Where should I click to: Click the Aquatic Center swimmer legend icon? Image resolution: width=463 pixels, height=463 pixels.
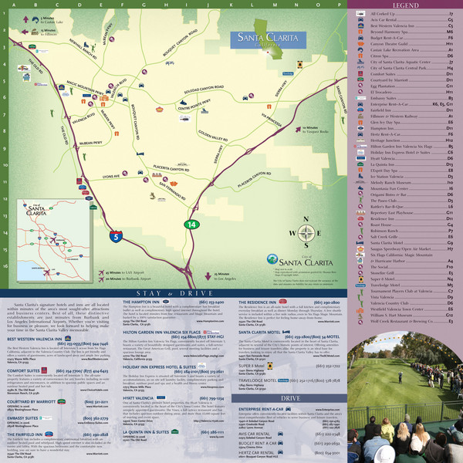click(x=360, y=62)
